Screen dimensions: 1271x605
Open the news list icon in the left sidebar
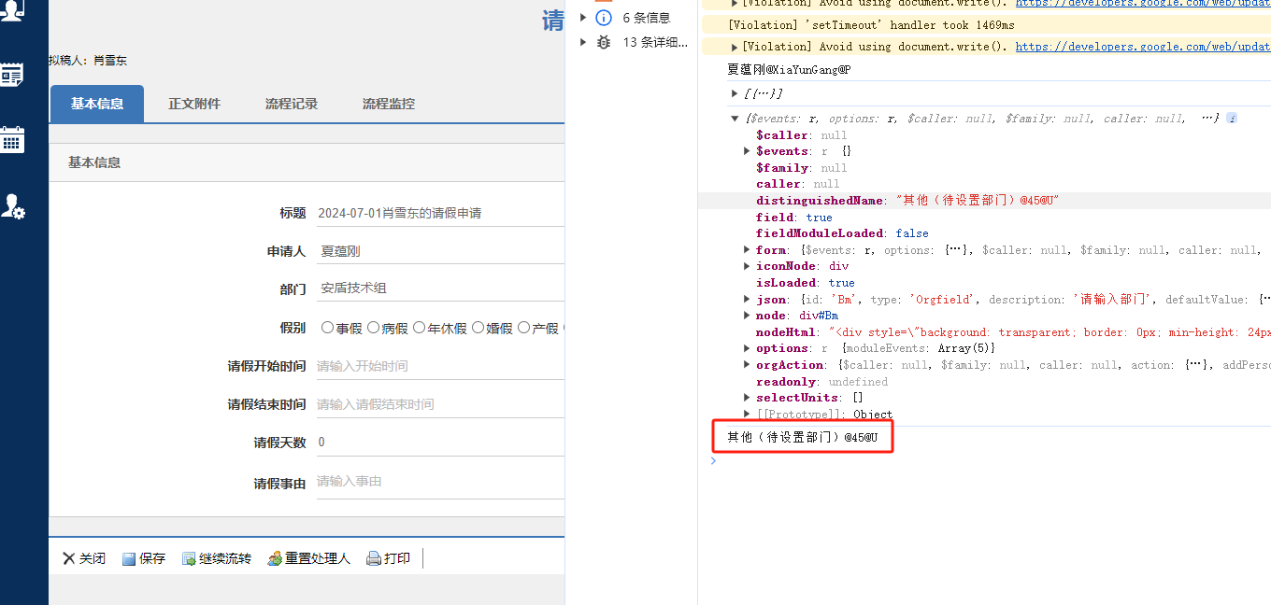12,76
